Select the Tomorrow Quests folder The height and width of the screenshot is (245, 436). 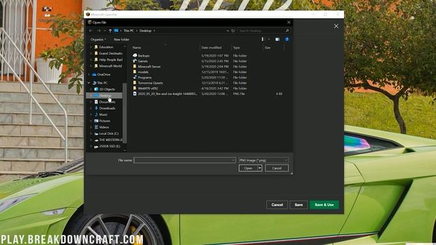click(150, 83)
